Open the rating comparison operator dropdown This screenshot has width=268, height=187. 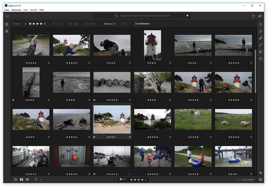pos(25,24)
